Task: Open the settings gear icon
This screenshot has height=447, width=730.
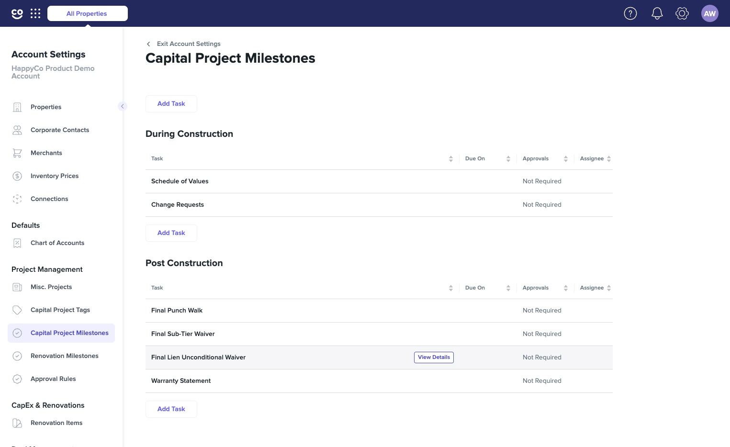Action: click(x=682, y=13)
